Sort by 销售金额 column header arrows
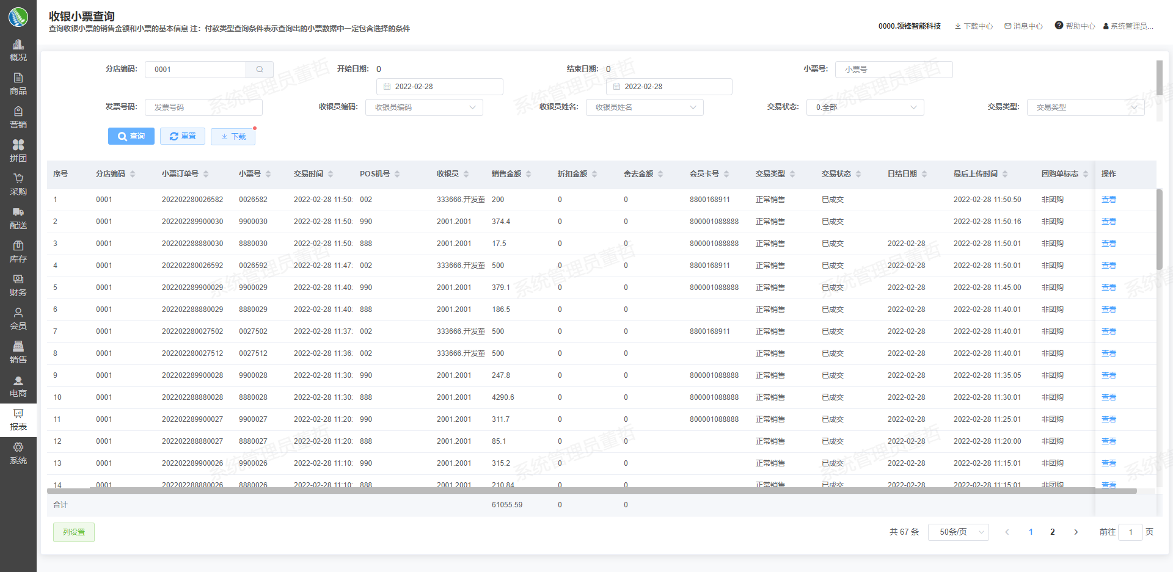The width and height of the screenshot is (1173, 572). click(528, 174)
